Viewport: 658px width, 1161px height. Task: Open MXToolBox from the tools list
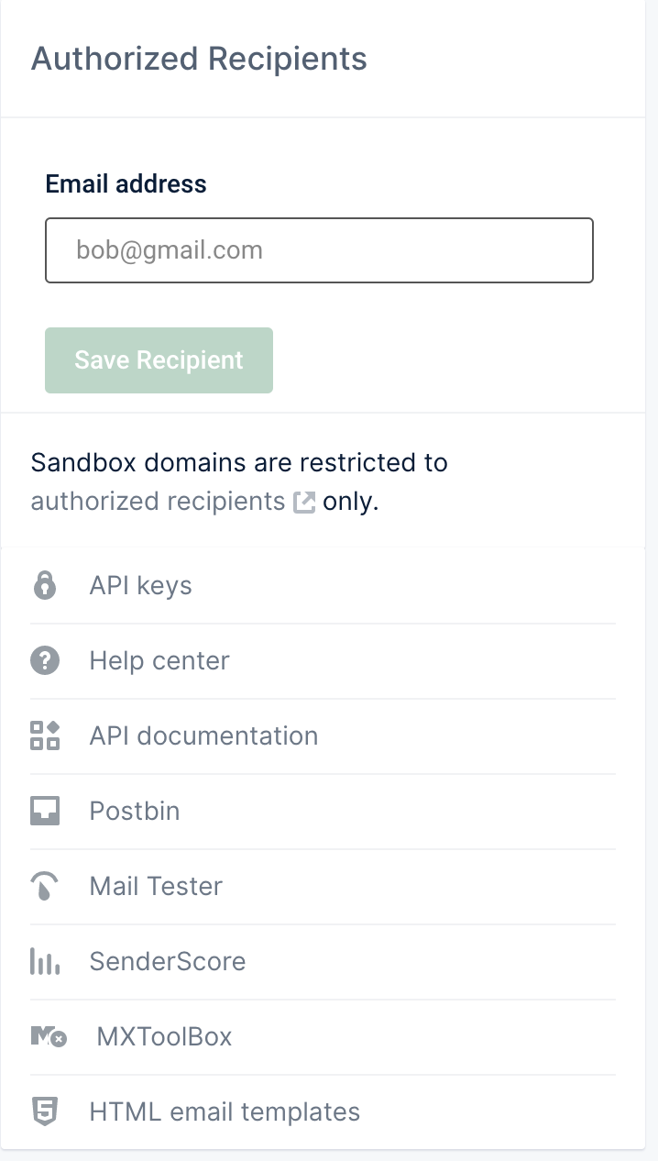click(165, 1036)
